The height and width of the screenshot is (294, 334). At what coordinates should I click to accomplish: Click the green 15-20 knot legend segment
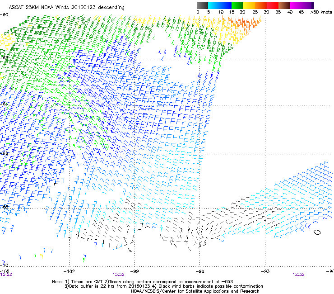(237, 5)
